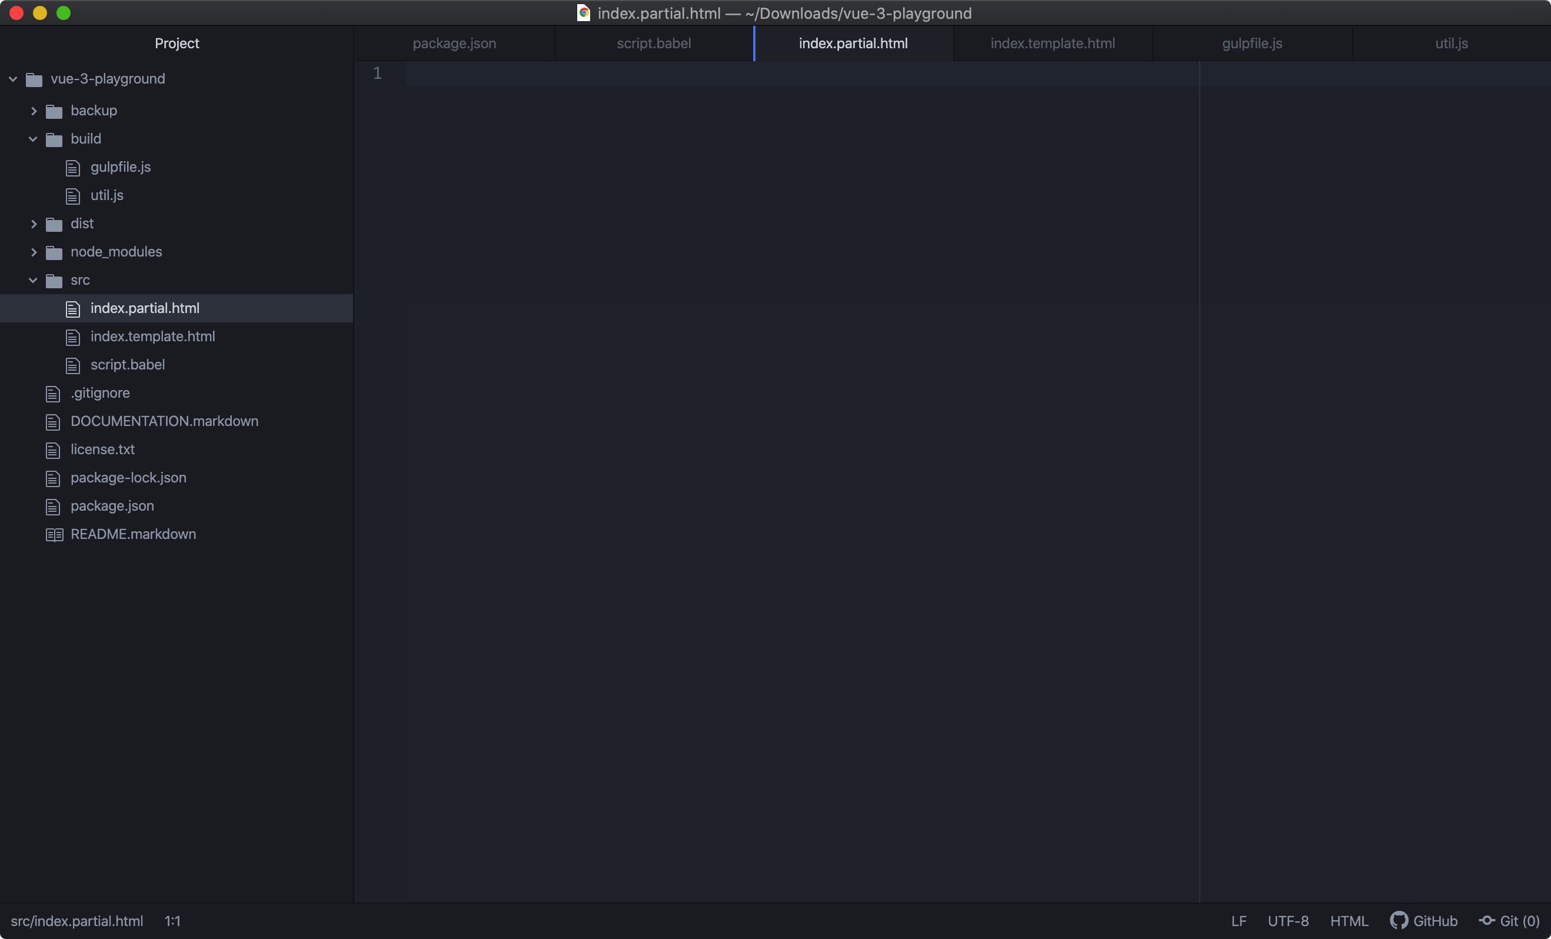The width and height of the screenshot is (1551, 939).
Task: Click the node_modules folder icon
Action: 54,252
